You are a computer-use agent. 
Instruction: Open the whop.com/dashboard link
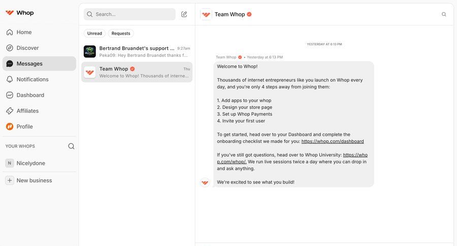[x=333, y=141]
